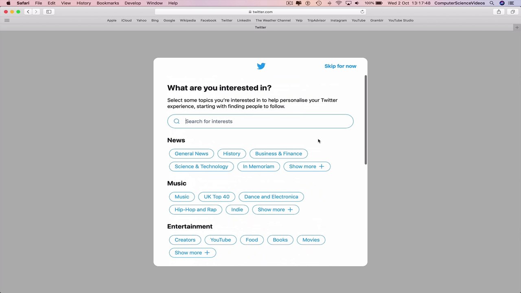Open a new tab with the plus button

click(517, 27)
